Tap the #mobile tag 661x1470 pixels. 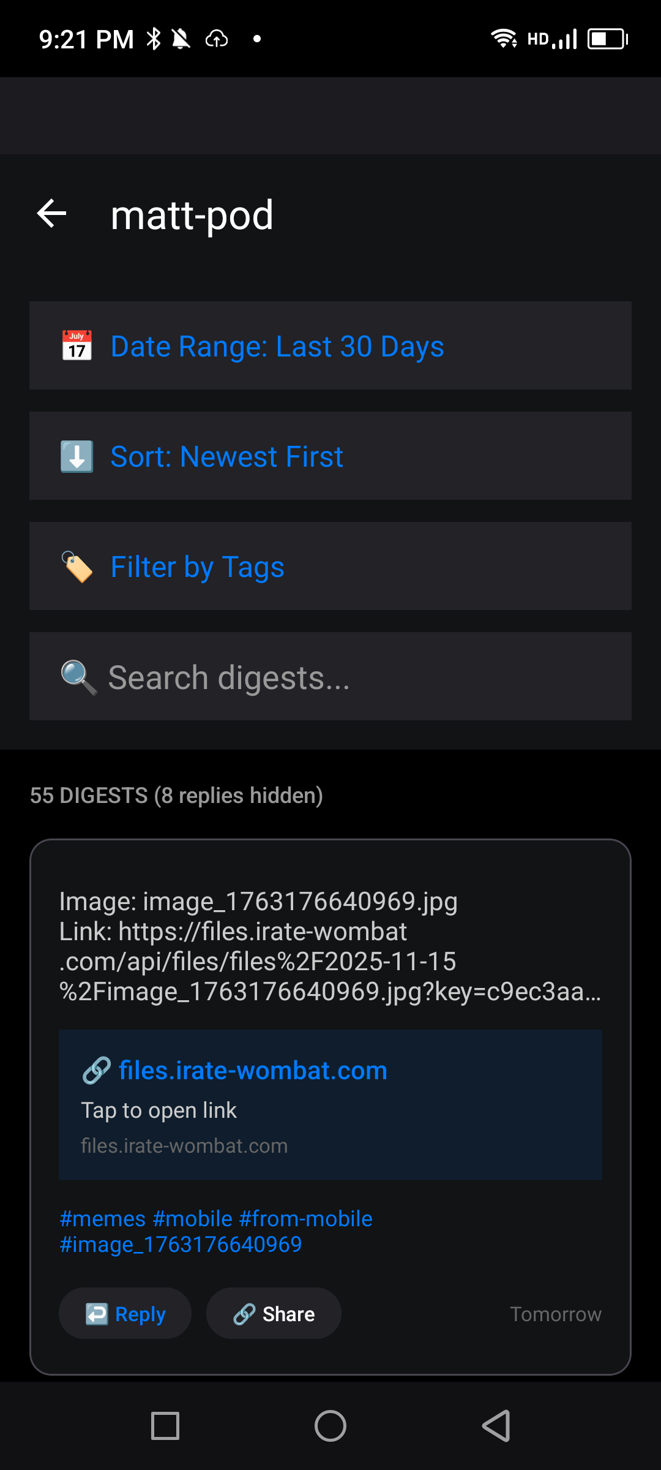click(x=192, y=1219)
